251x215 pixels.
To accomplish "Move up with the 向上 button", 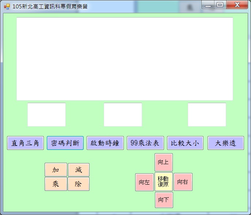I will (x=164, y=162).
